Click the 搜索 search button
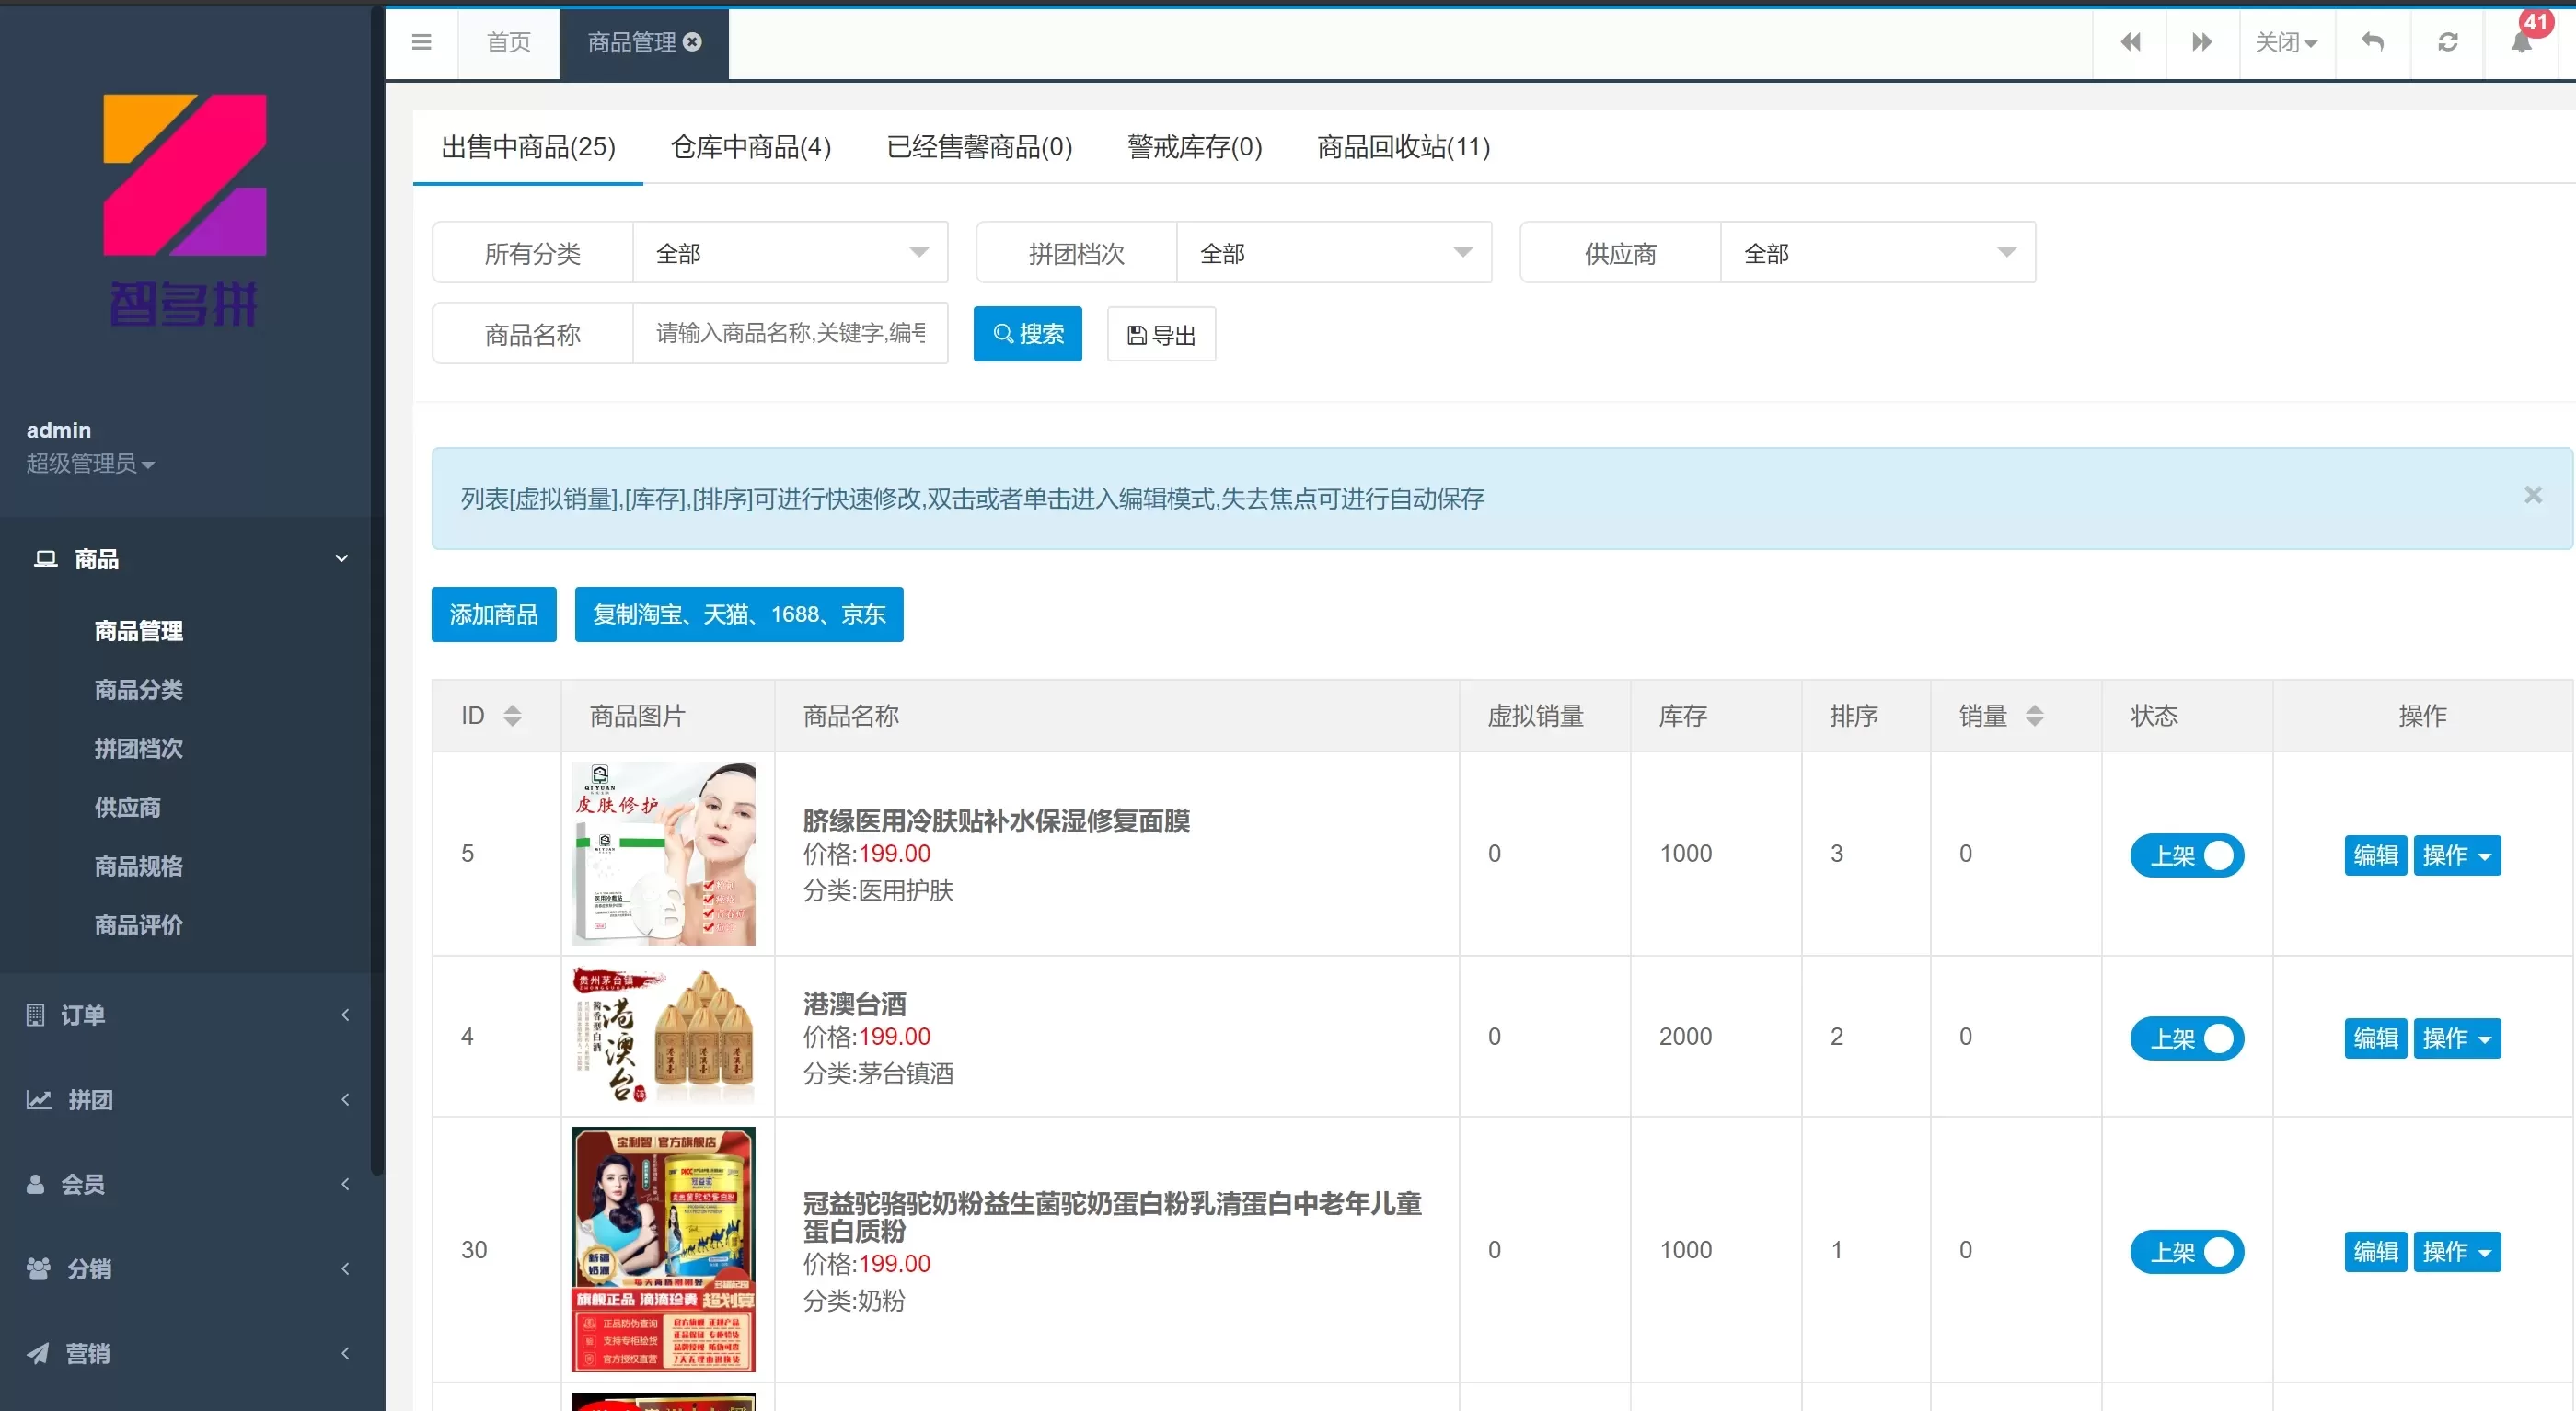Screen dimensions: 2576x1411 (1027, 334)
